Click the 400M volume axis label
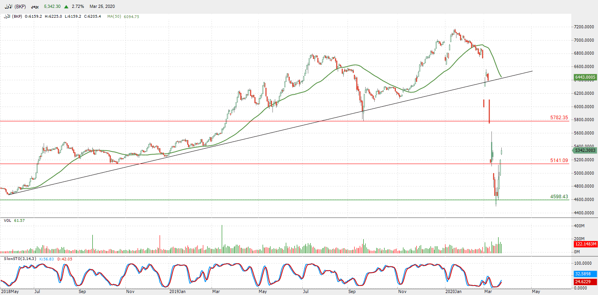 (x=580, y=226)
